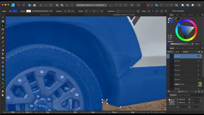
Task: Click the Break Curve action icon
Action: click(x=86, y=11)
